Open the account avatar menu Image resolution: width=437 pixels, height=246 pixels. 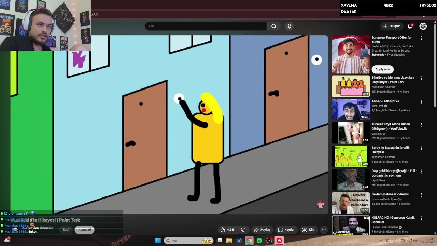click(423, 26)
